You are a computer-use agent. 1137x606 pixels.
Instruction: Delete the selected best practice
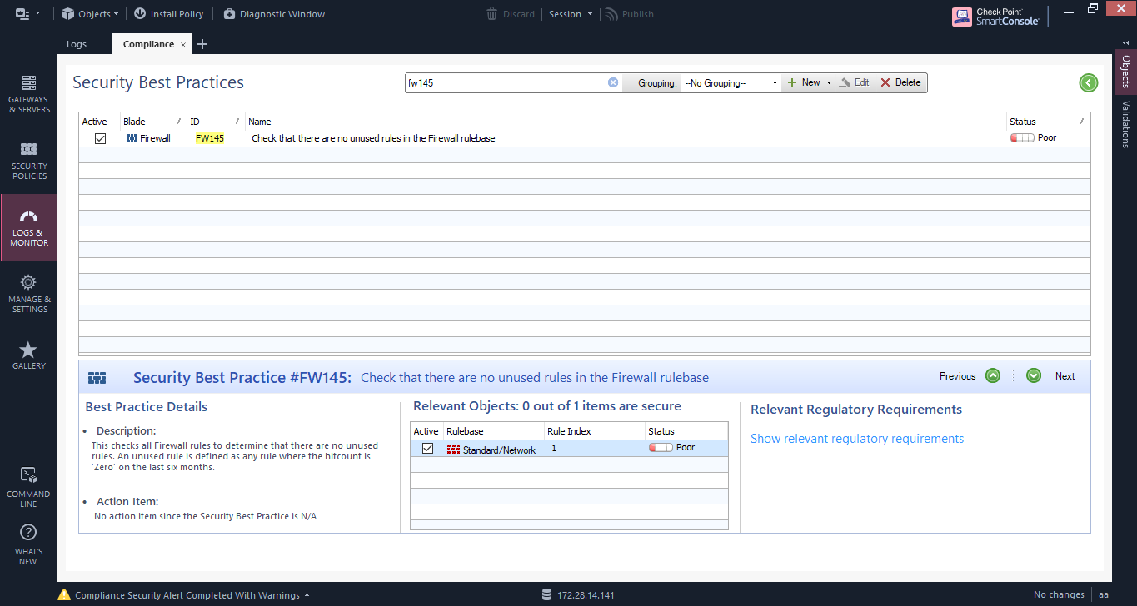coord(900,82)
